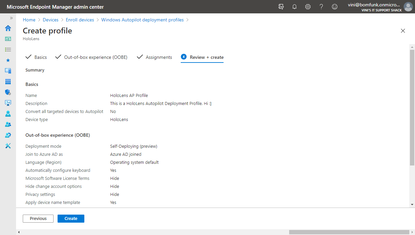
Task: Click the name value HoloLens AP Profile
Action: [x=129, y=96]
